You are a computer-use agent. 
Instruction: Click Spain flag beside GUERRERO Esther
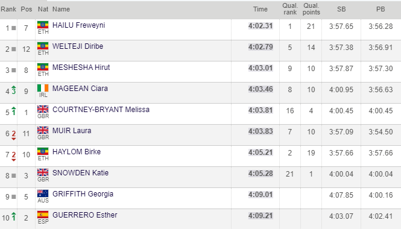click(43, 215)
